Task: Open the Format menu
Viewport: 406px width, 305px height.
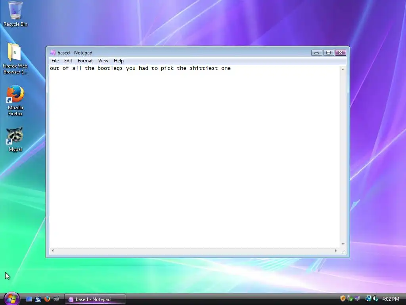Action: 85,61
